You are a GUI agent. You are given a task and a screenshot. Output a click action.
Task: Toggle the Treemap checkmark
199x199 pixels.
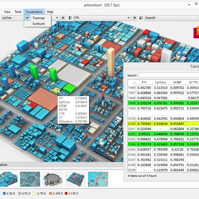(27, 18)
